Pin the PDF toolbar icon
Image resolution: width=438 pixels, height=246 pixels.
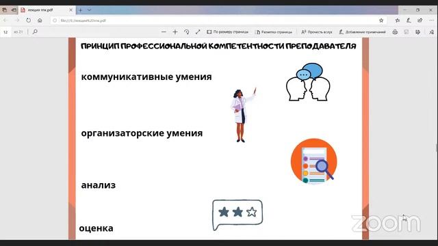point(432,32)
